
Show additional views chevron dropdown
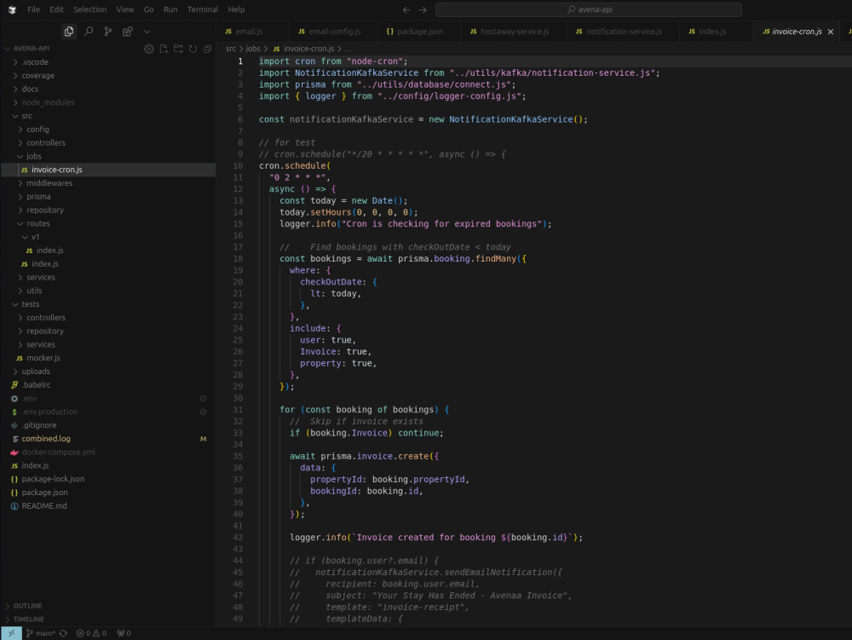[147, 32]
